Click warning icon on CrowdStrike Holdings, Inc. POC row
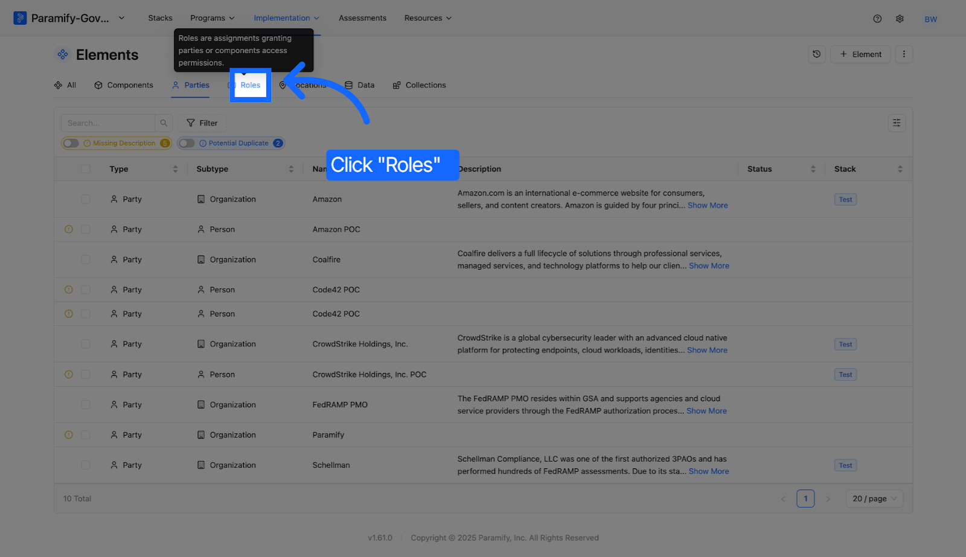The image size is (966, 557). point(69,374)
